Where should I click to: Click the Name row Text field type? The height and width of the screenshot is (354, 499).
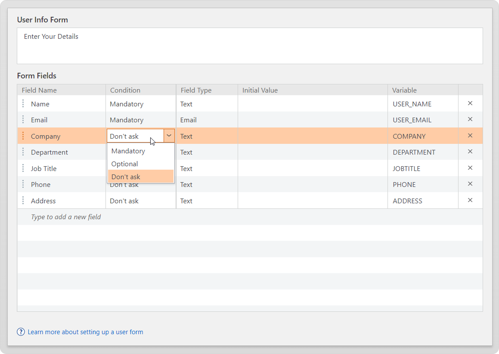click(207, 104)
